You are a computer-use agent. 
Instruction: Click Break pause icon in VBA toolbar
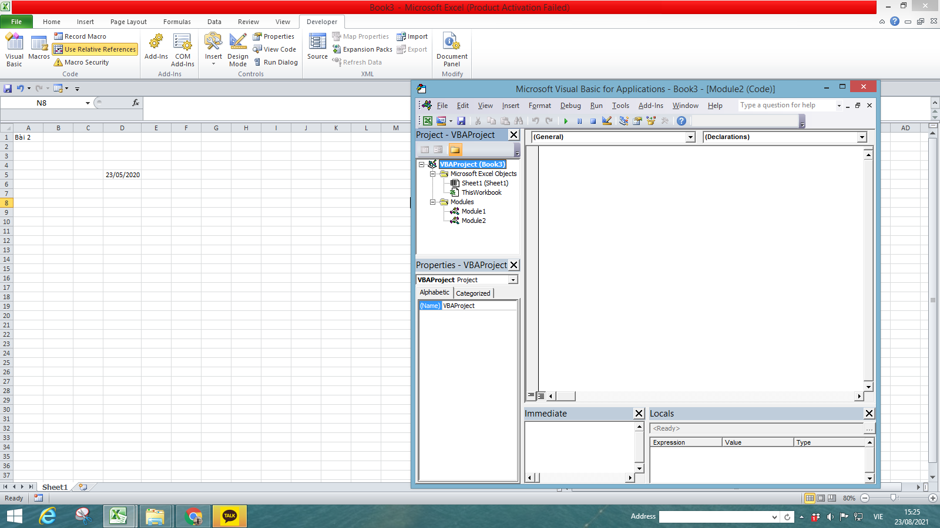coord(579,121)
